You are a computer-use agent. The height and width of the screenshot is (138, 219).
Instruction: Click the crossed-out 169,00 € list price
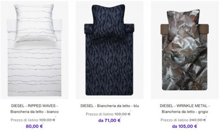pyautogui.click(x=122, y=114)
